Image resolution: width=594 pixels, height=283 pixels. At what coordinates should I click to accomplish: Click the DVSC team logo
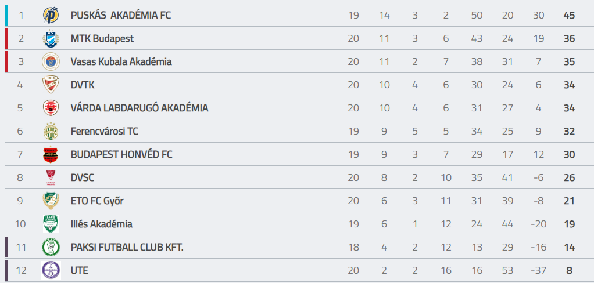pyautogui.click(x=51, y=177)
